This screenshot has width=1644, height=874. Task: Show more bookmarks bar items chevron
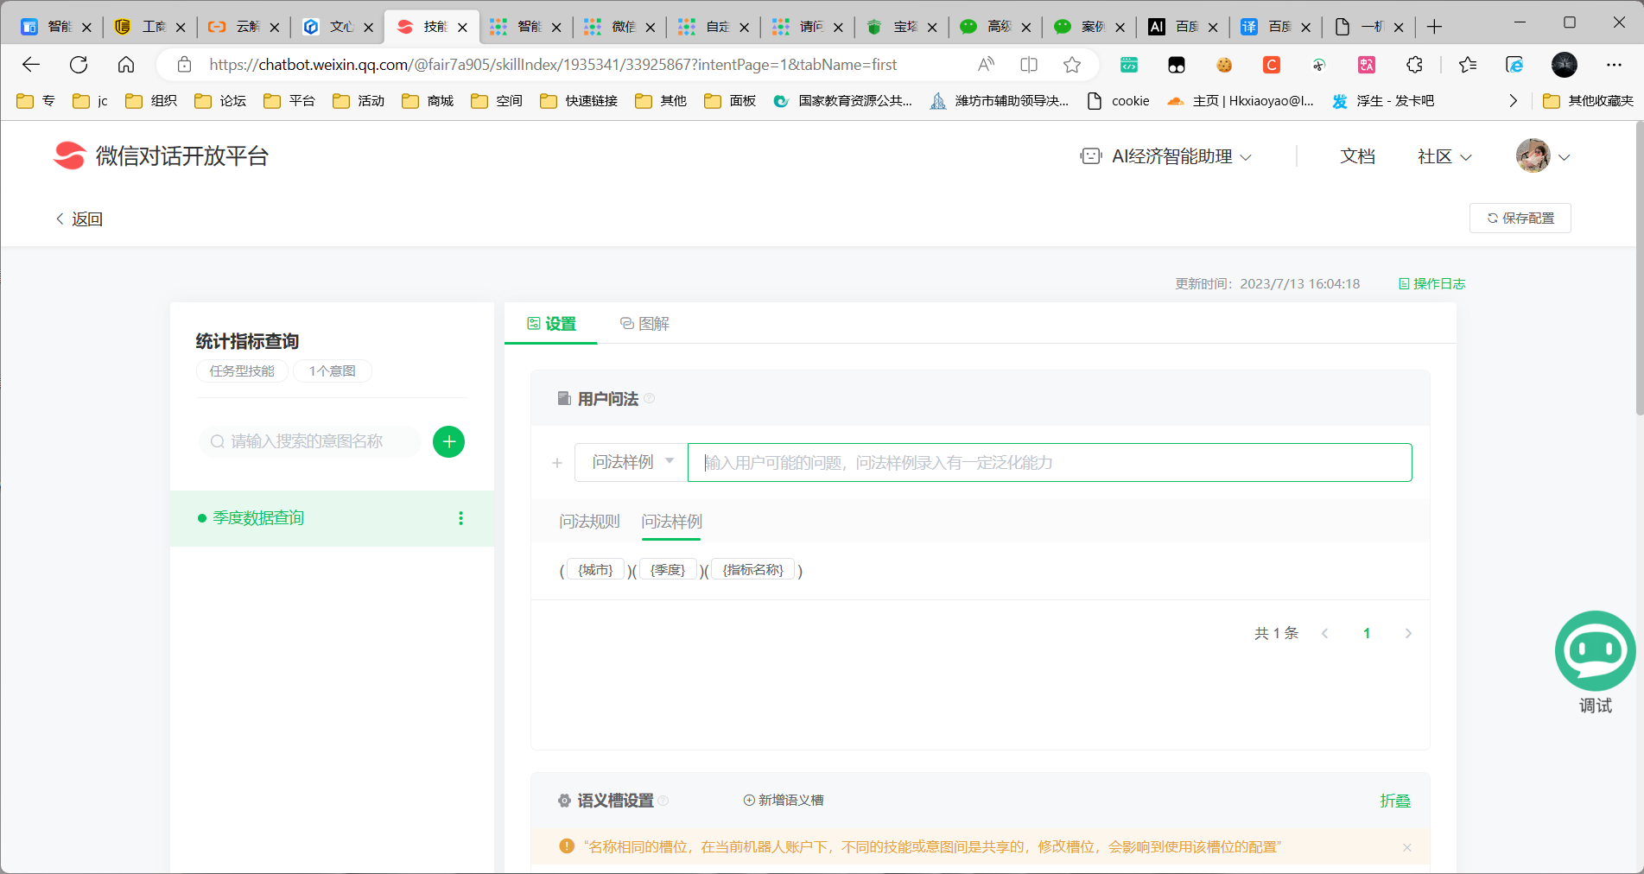[1513, 101]
